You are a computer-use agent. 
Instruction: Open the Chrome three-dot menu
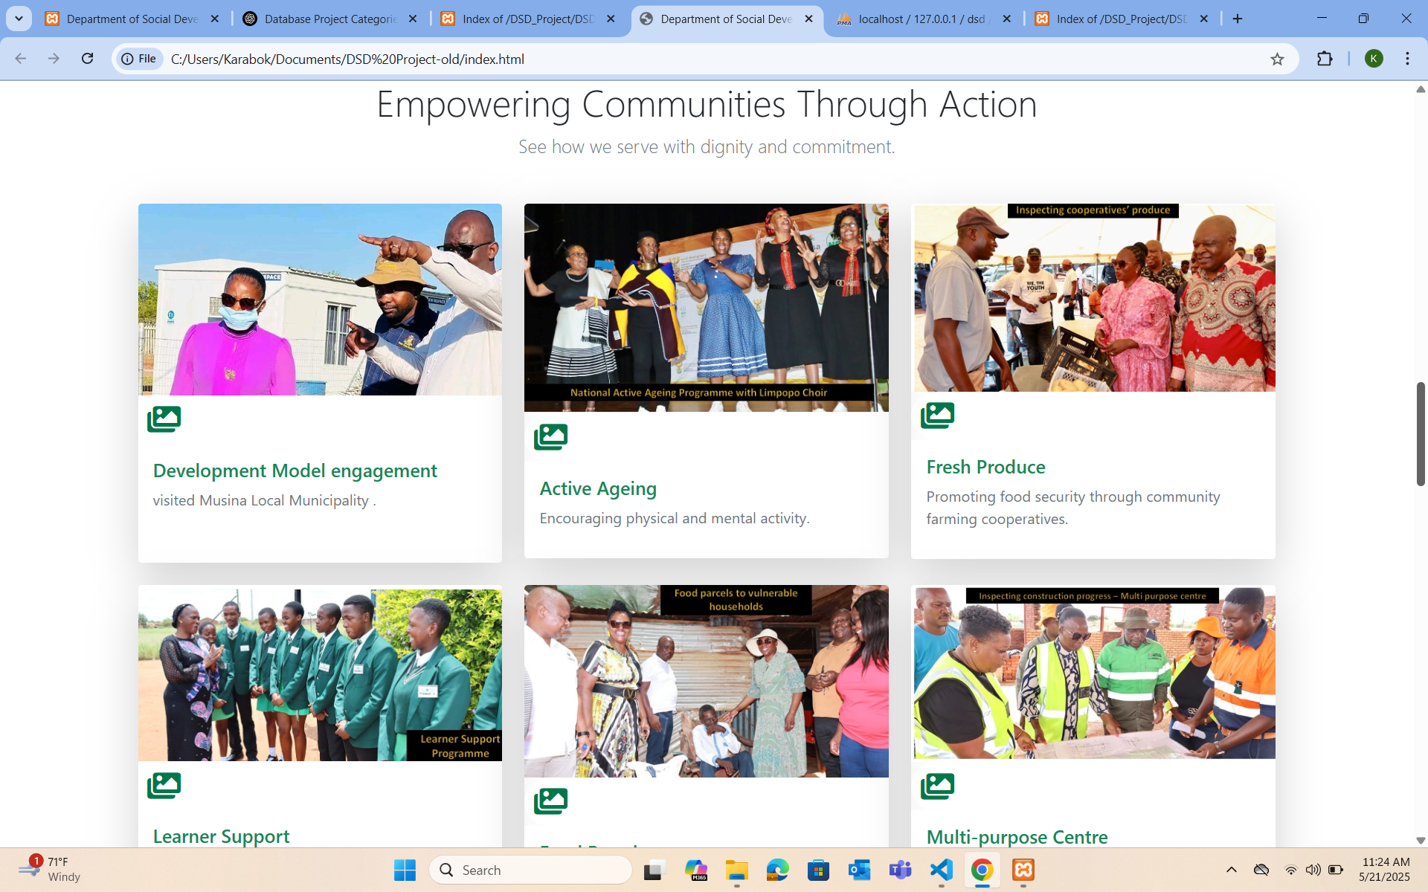point(1407,59)
